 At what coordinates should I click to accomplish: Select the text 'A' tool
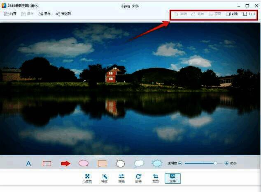pyautogui.click(x=29, y=163)
